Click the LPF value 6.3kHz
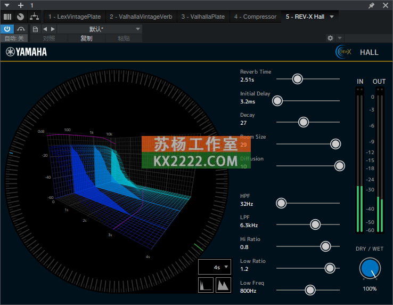 tap(249, 226)
